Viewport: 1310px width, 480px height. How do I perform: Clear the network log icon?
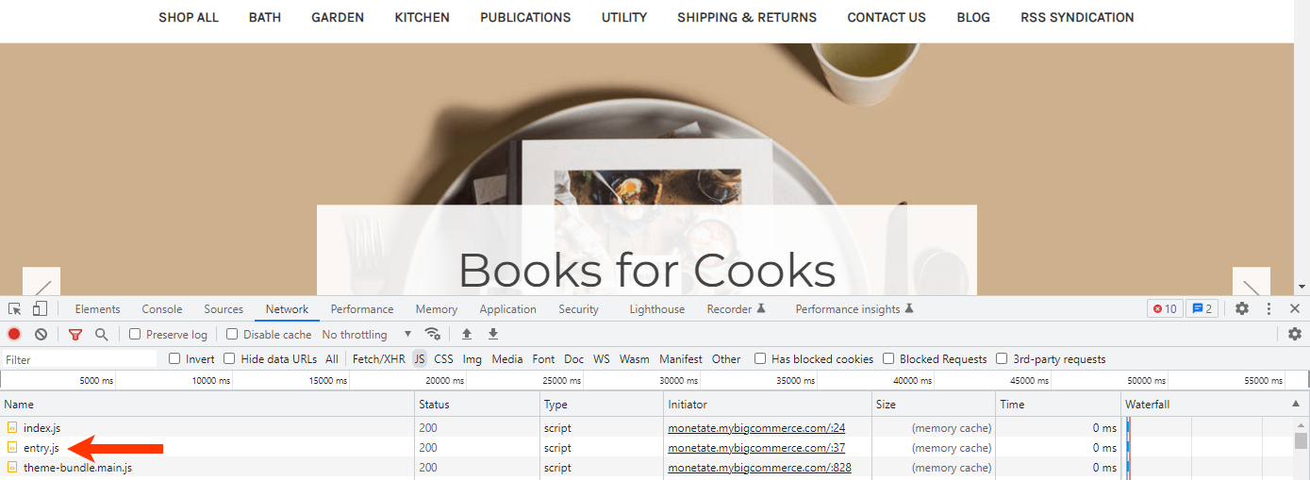tap(41, 334)
